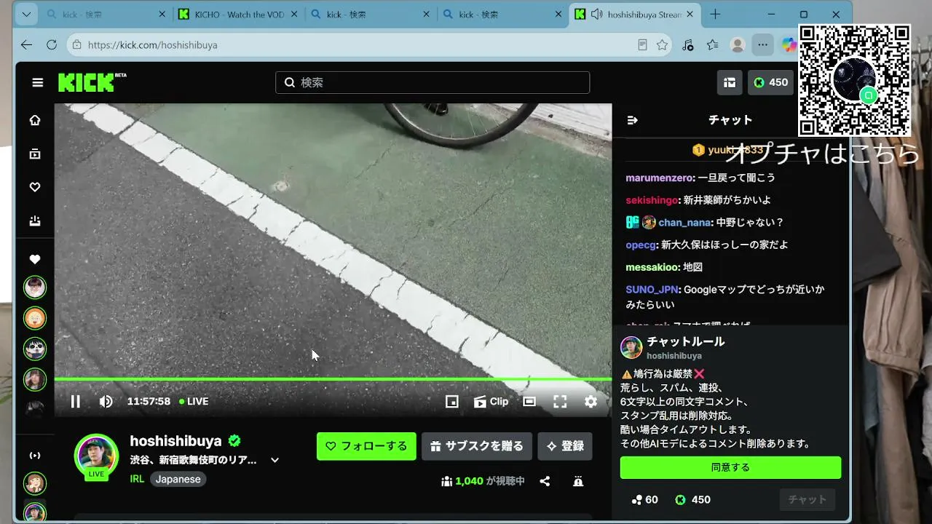Mute the stream volume
Viewport: 932px width, 524px height.
[106, 401]
